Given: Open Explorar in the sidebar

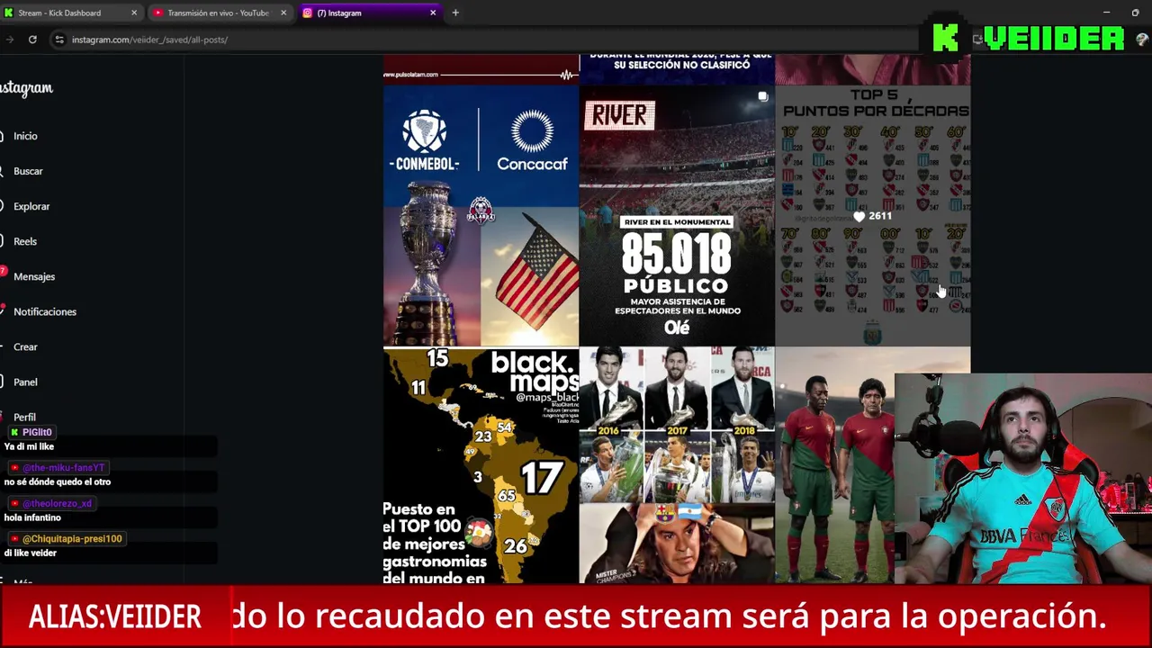Looking at the screenshot, I should [x=31, y=206].
